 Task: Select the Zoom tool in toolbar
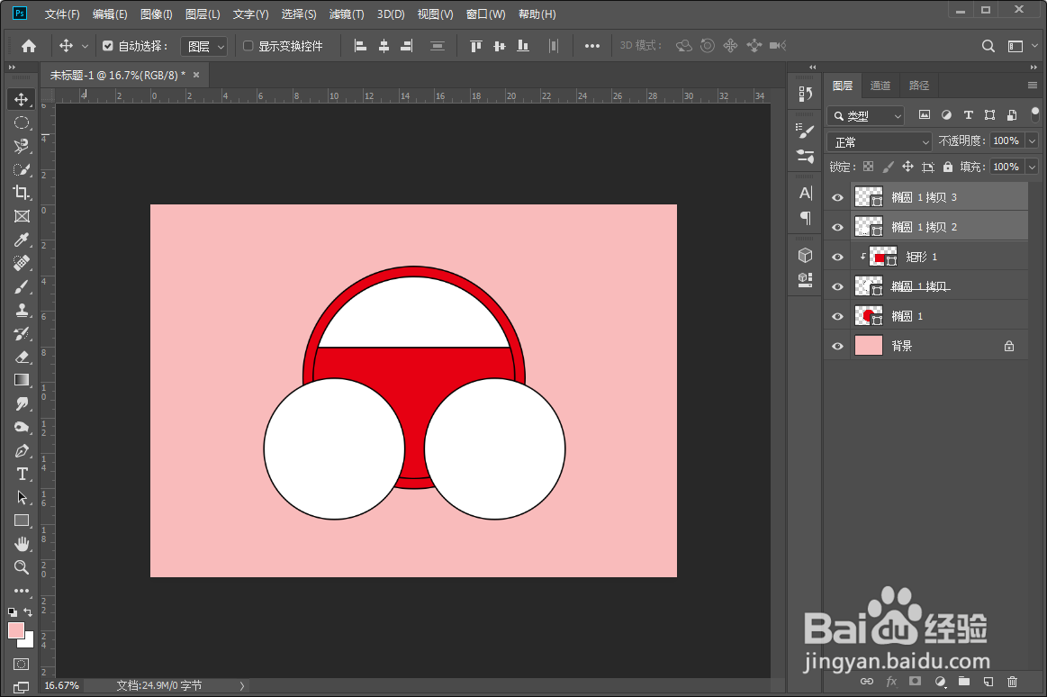[x=22, y=567]
